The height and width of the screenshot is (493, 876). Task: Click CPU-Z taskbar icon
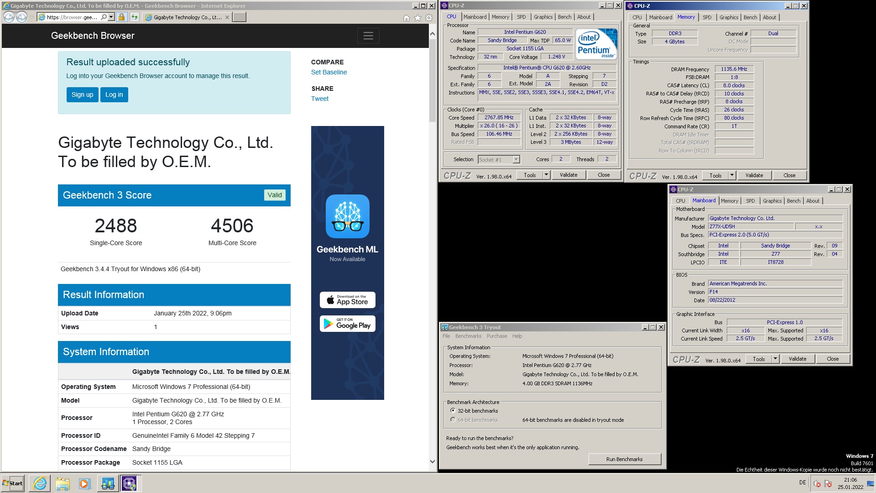click(129, 483)
